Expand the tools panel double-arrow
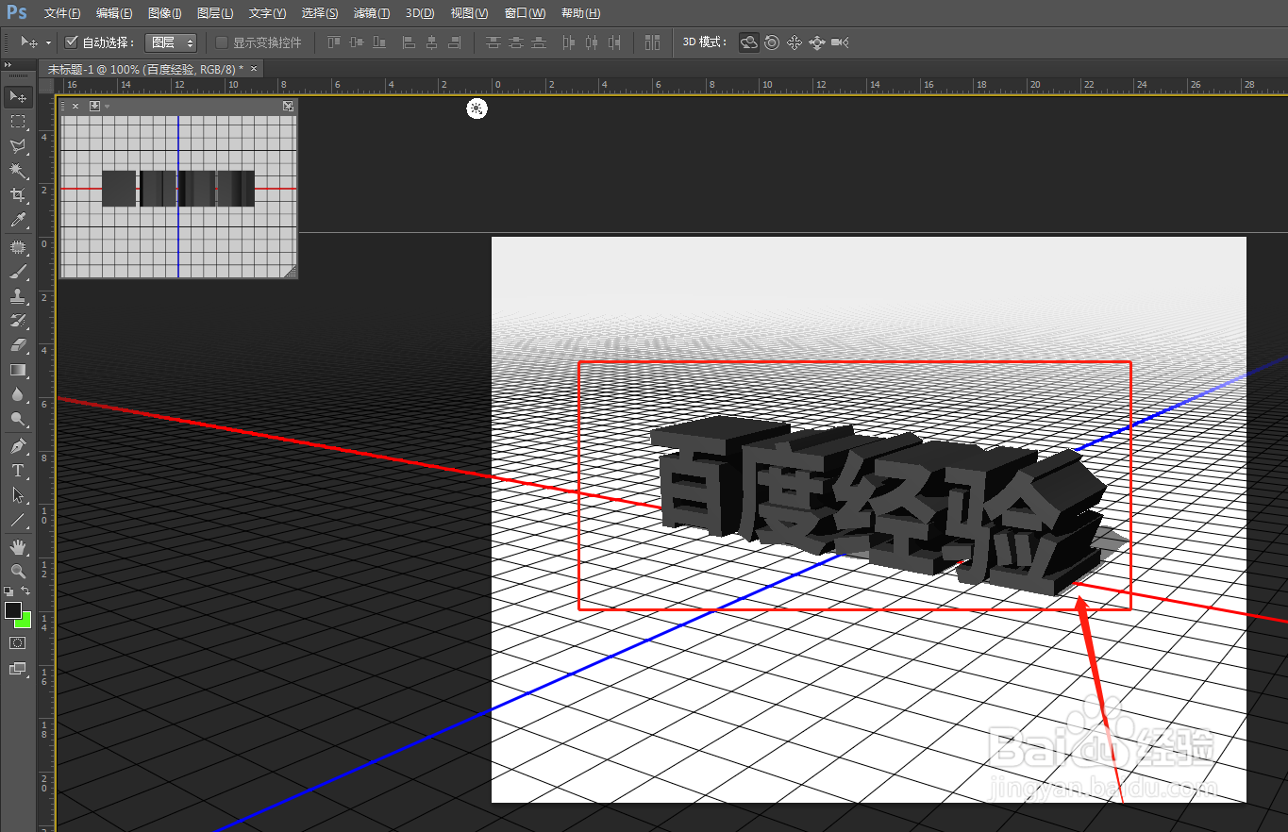This screenshot has height=832, width=1288. [x=8, y=64]
